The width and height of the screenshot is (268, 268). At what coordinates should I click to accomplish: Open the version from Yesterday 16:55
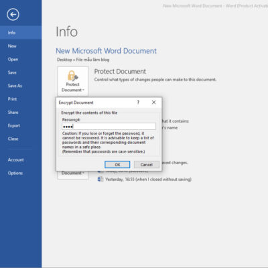pos(148,180)
